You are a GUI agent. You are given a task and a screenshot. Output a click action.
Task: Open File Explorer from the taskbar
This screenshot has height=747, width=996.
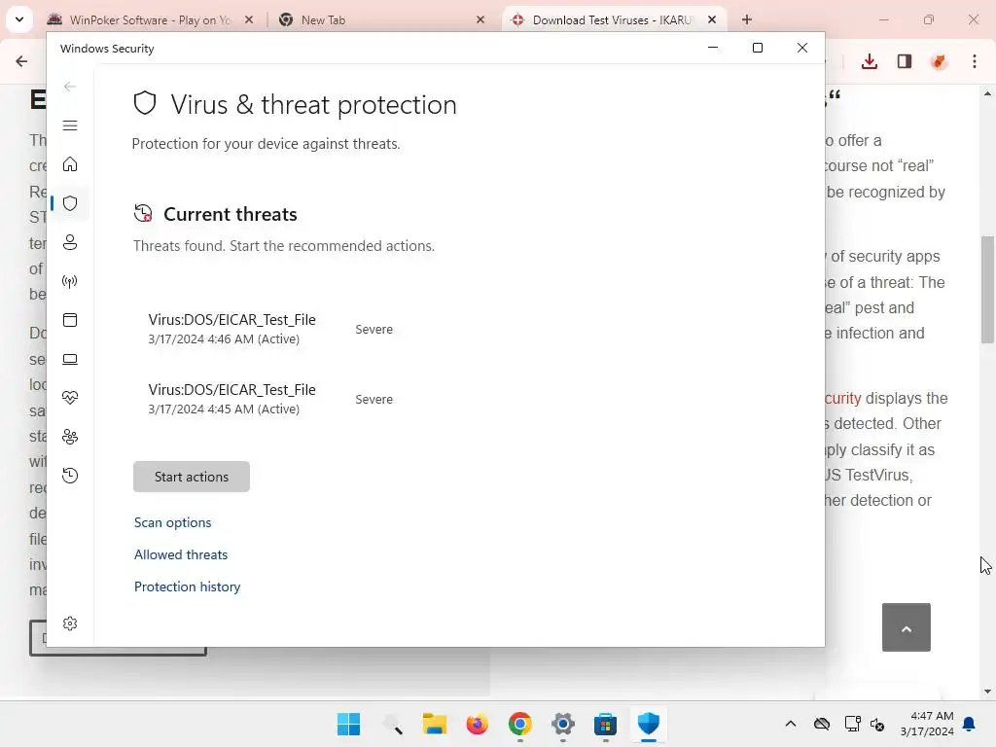(x=435, y=724)
